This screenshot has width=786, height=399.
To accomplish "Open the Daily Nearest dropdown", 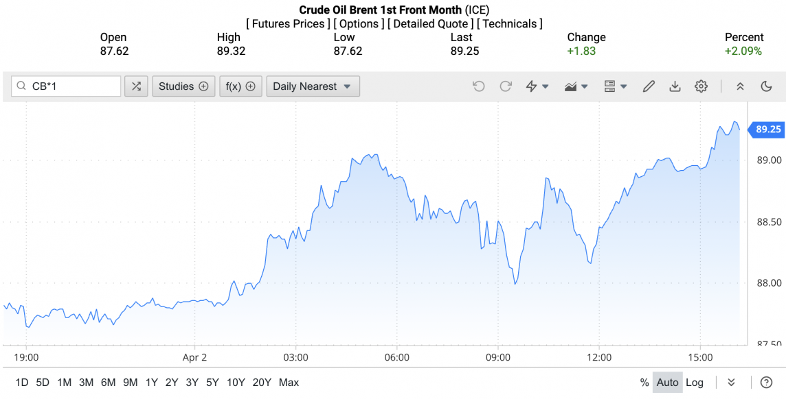I will click(313, 86).
